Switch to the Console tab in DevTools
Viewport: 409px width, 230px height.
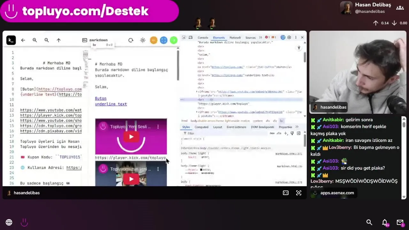tap(203, 38)
